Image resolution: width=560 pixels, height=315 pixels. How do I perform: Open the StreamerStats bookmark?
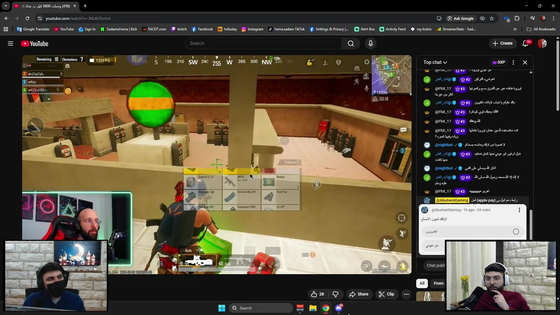456,29
